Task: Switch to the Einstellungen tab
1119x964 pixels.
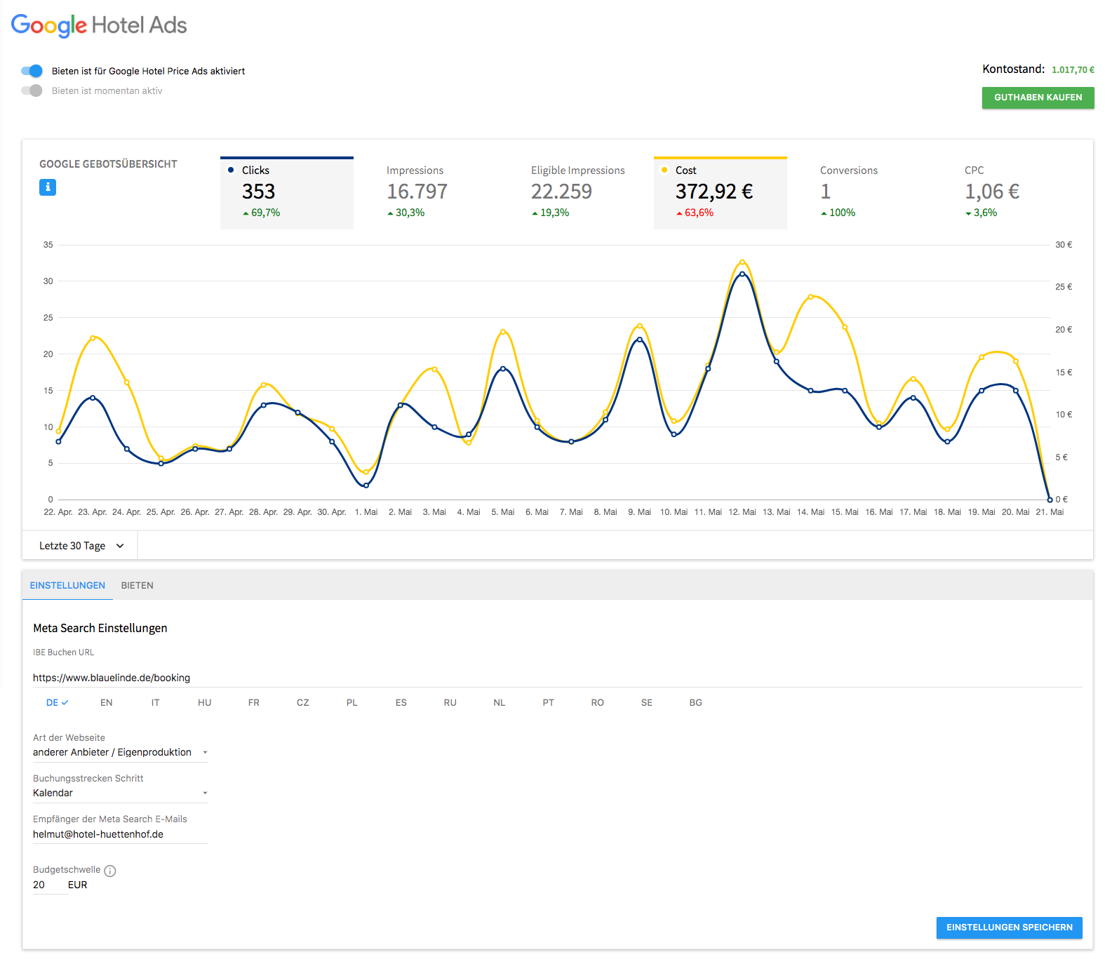Action: 67,585
